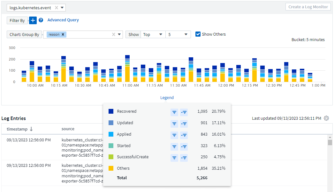The width and height of the screenshot is (334, 192).
Task: Toggle the chart Legend link
Action: pos(167,98)
